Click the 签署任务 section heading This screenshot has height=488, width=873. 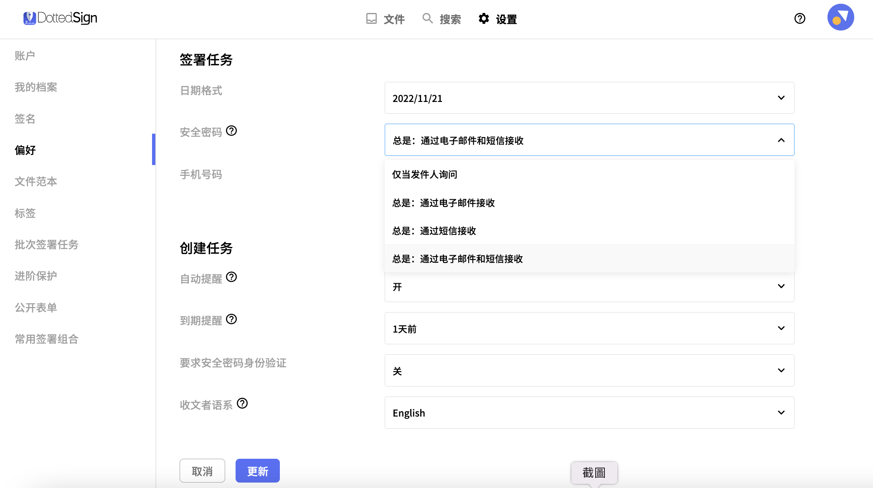click(206, 60)
